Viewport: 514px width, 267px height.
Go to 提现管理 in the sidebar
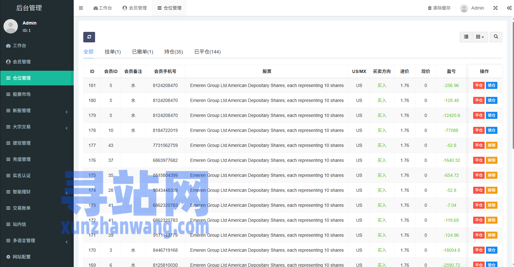pyautogui.click(x=22, y=143)
